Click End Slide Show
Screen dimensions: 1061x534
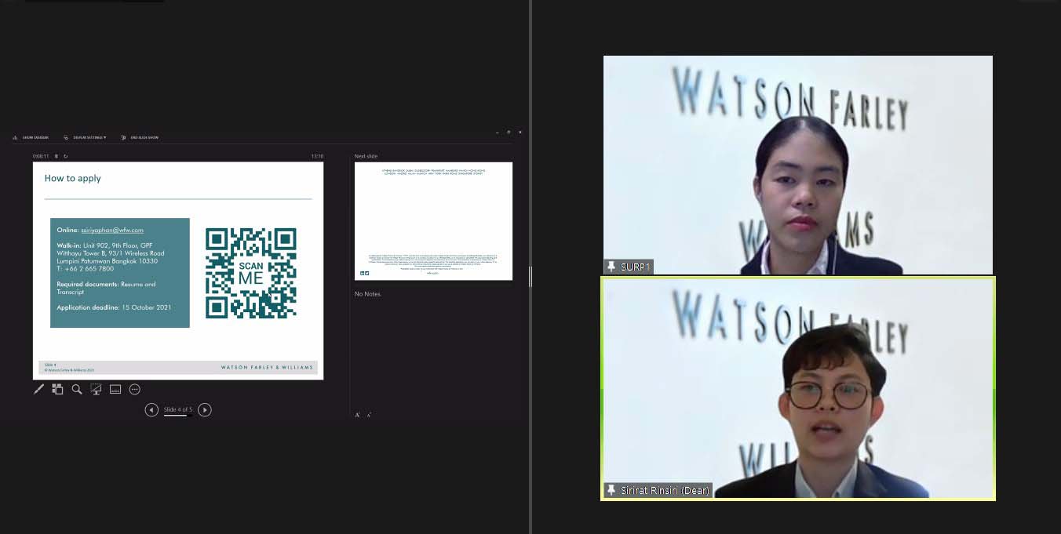click(140, 137)
